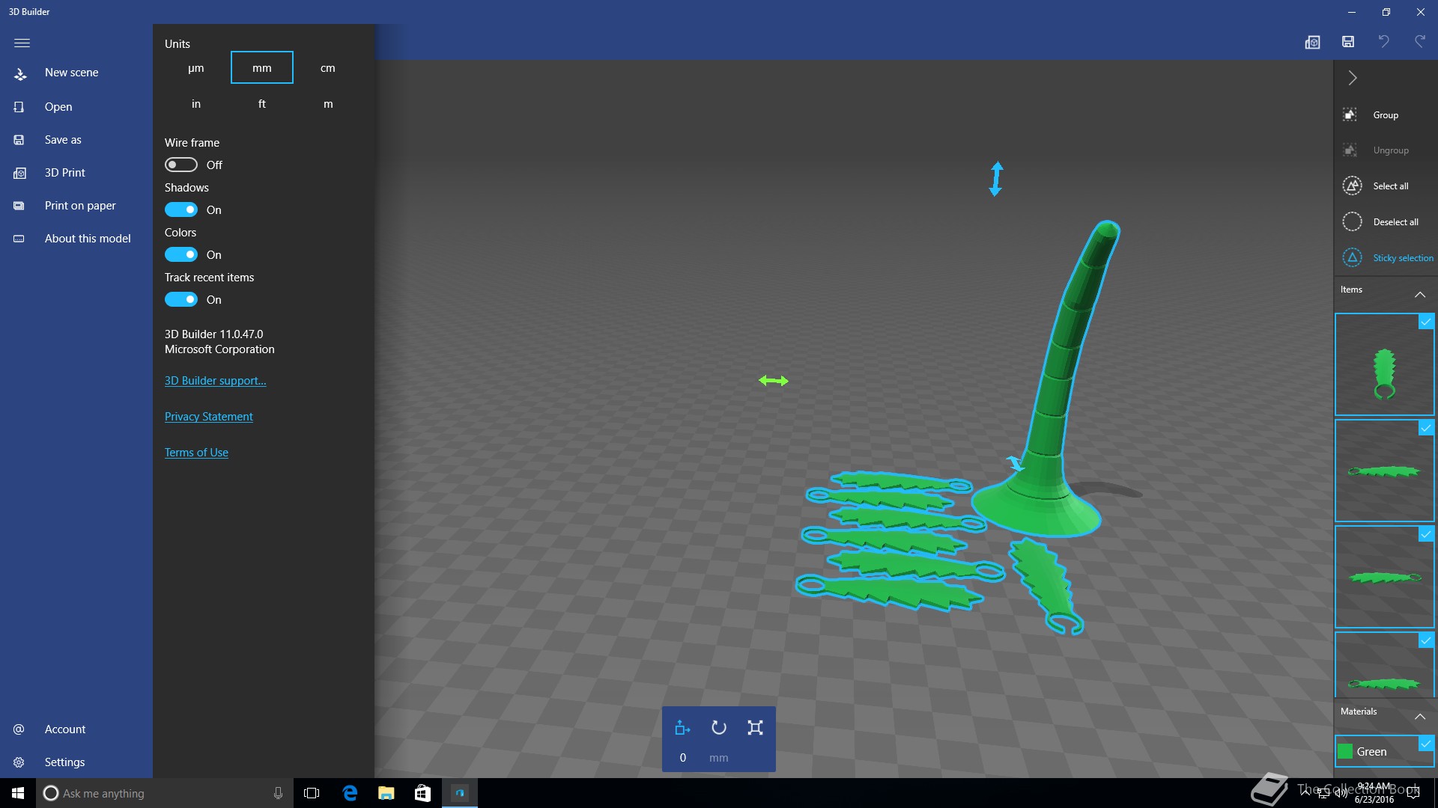Click the green horizontal move arrow handle

pyautogui.click(x=774, y=381)
